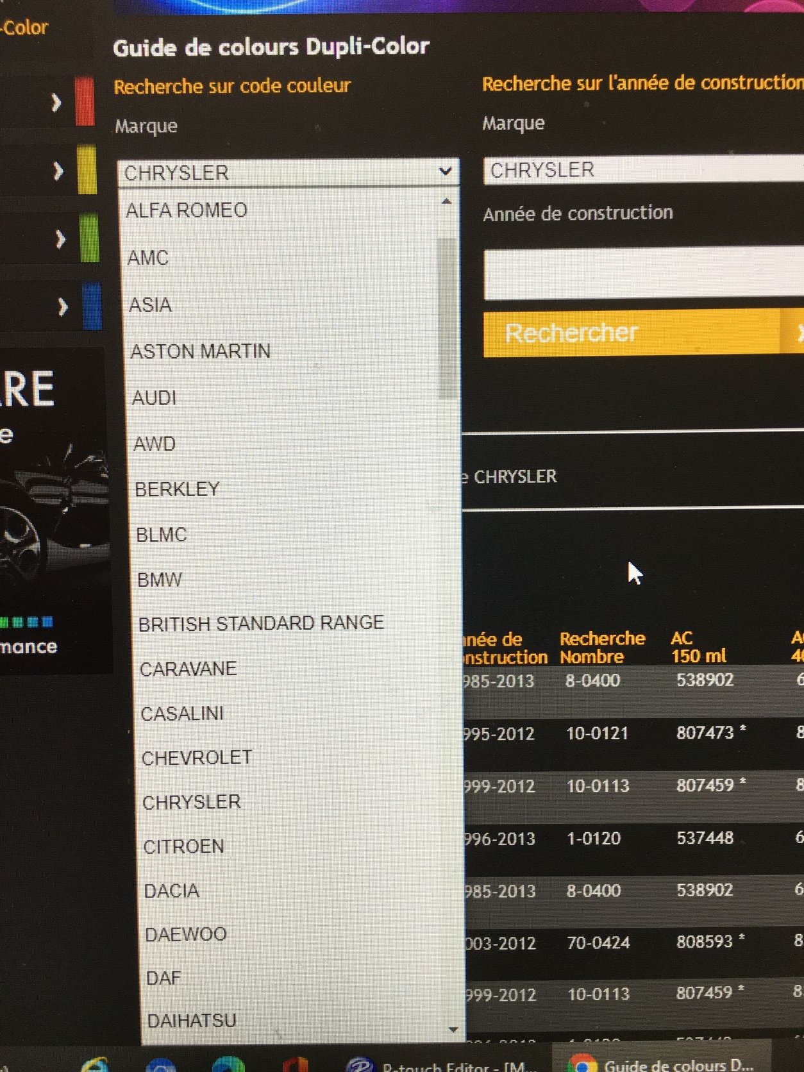Choose BMW from the dropdown list
Viewport: 804px width, 1072px height.
[160, 580]
